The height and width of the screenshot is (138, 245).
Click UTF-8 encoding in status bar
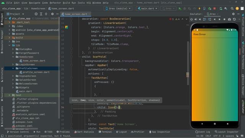pyautogui.click(x=217, y=136)
